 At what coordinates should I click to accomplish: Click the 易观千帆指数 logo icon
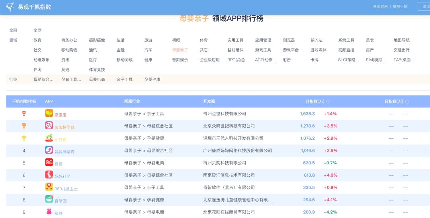point(10,7)
